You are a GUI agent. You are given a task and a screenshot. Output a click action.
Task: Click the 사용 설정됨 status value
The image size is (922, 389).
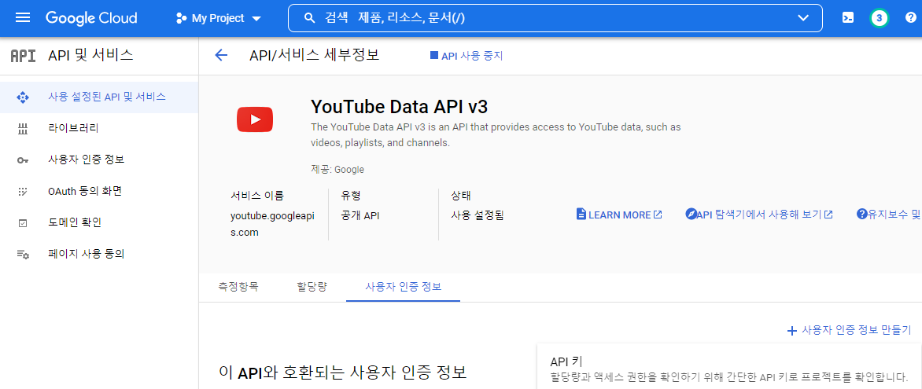pos(478,215)
